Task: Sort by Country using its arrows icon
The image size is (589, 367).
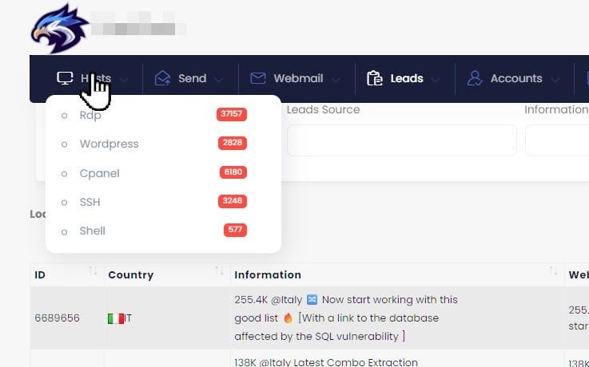Action: (x=219, y=273)
